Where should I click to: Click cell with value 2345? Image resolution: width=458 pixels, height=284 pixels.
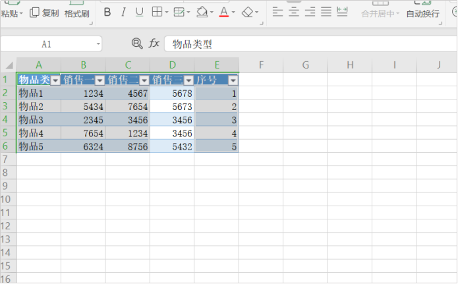83,120
